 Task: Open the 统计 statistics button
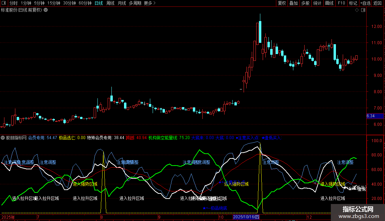pyautogui.click(x=317, y=3)
